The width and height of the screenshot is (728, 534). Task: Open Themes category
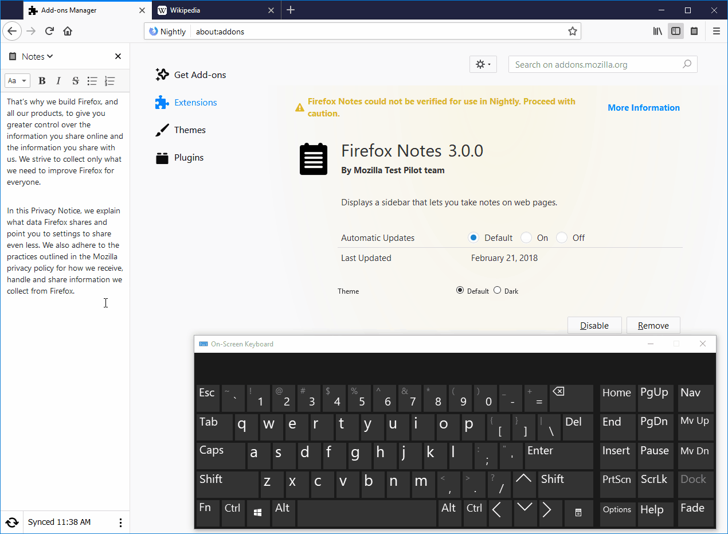(x=181, y=130)
